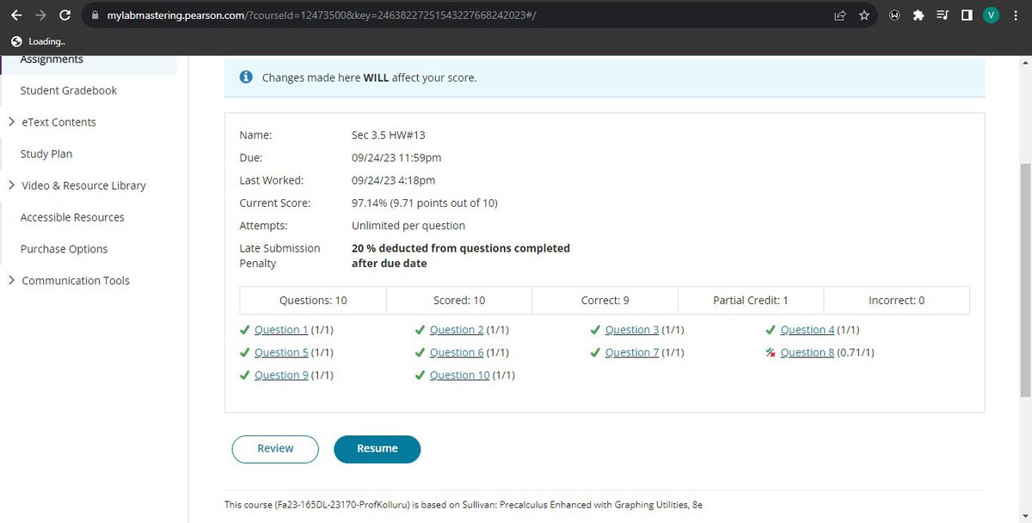Screen dimensions: 1032x523
Task: Click the padlock site info icon
Action: tap(95, 15)
